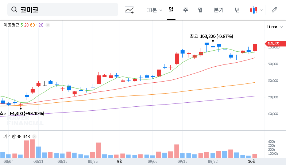Expand the 30분 interval dropdown

(154, 10)
